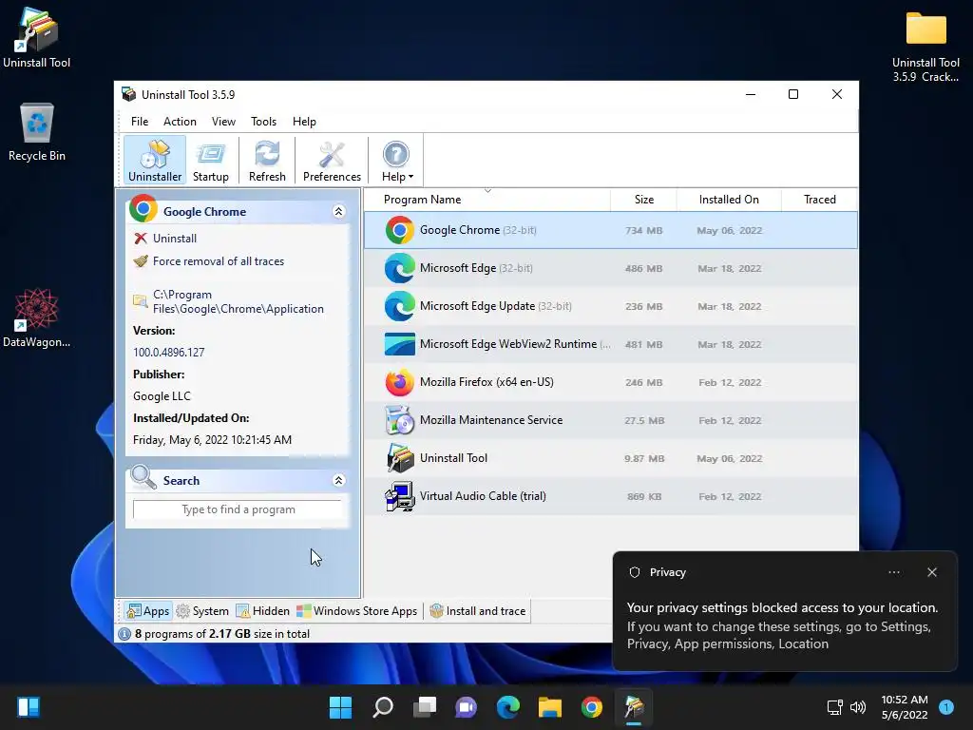This screenshot has width=973, height=730.
Task: Click Install and trace button
Action: [478, 611]
